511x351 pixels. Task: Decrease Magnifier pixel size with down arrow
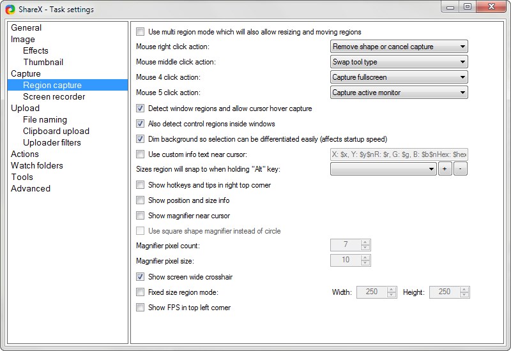[365, 263]
